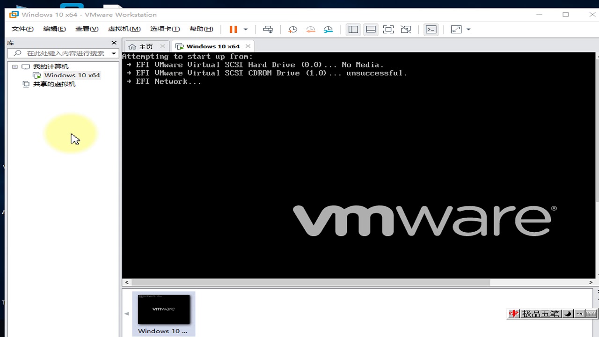Pause the virtual machine with the orange pause button
Viewport: 599px width, 337px height.
coord(233,29)
